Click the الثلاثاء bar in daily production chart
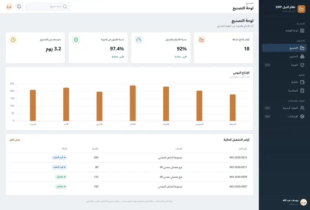Image resolution: width=310 pixels, height=210 pixels. point(133,103)
